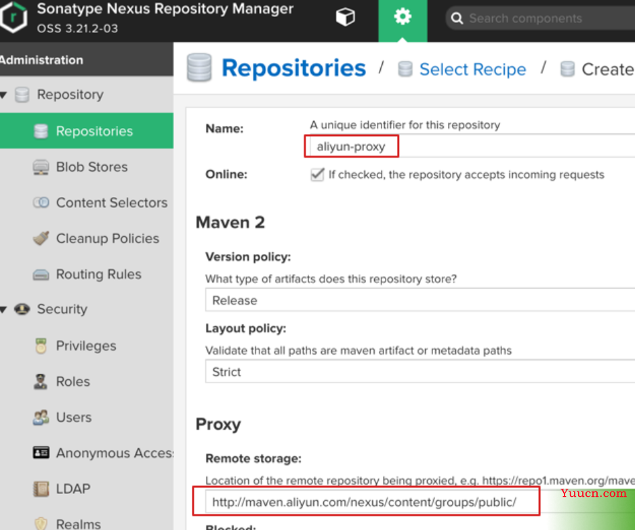Open the Administration gear icon

(x=403, y=17)
